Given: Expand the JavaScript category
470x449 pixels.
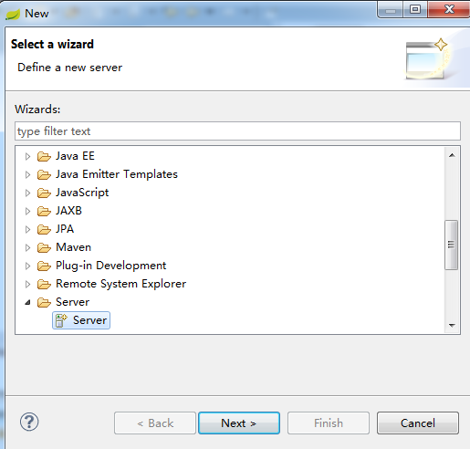Looking at the screenshot, I should click(27, 193).
